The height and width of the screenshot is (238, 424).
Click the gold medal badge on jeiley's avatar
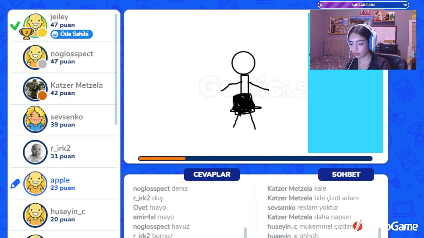42,32
